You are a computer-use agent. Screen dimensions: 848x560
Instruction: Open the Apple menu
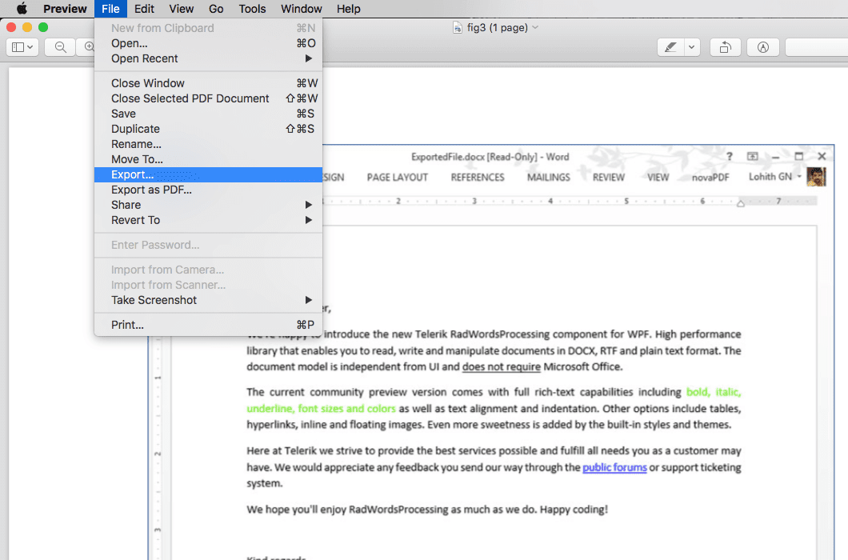22,9
